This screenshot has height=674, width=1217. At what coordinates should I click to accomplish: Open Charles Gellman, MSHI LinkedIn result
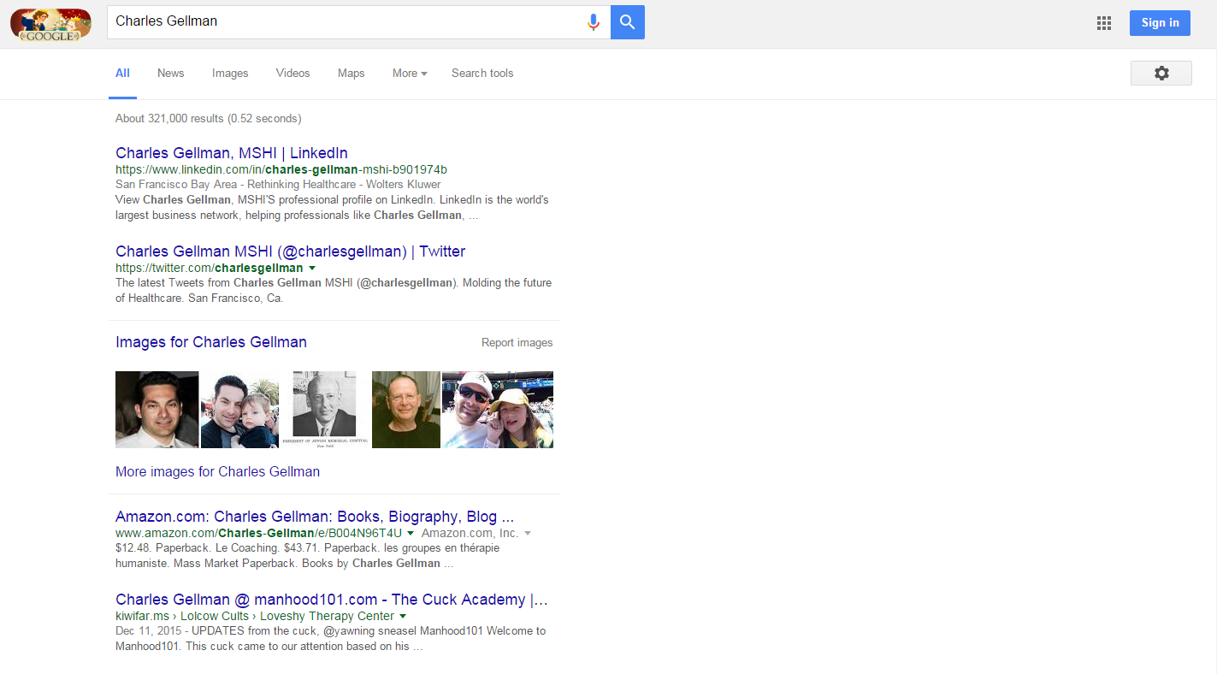click(232, 153)
